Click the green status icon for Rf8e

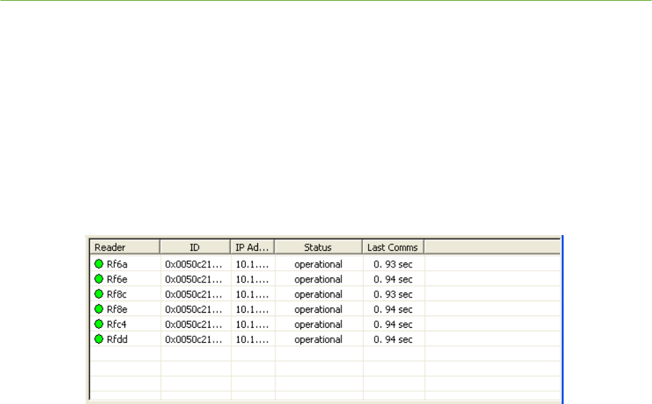click(x=98, y=309)
